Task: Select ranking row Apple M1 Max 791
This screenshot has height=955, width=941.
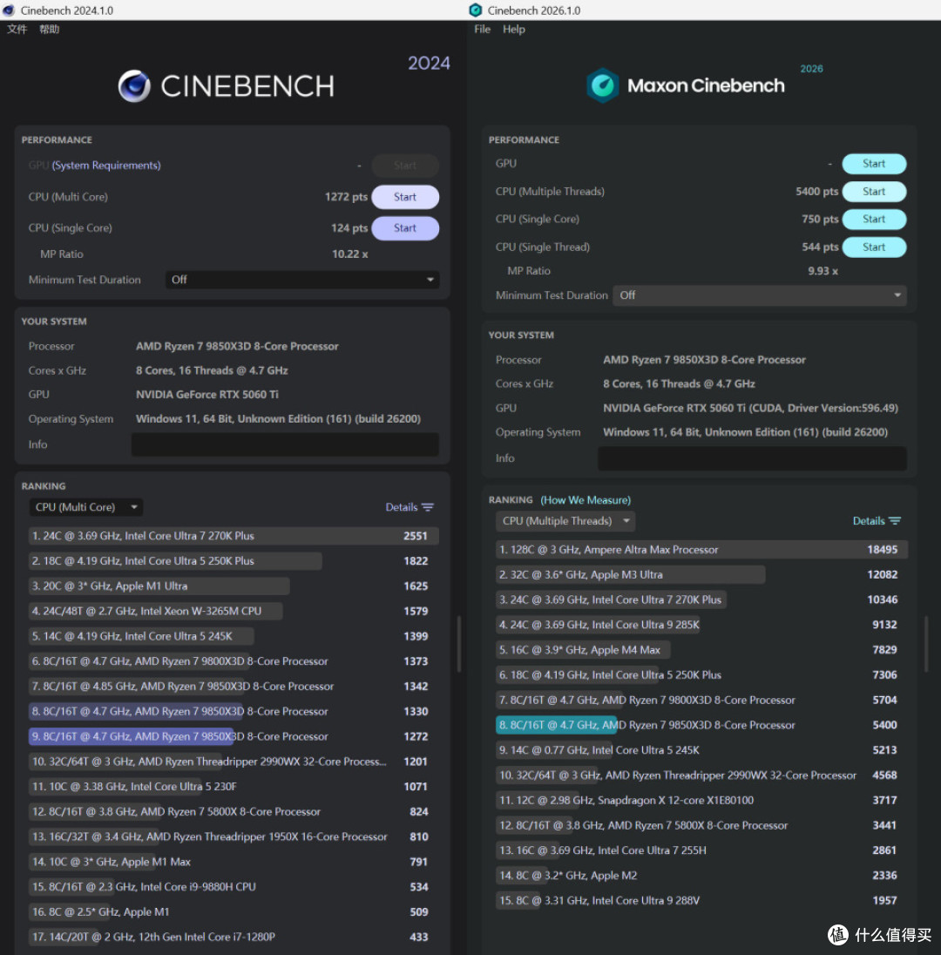Action: click(x=234, y=862)
